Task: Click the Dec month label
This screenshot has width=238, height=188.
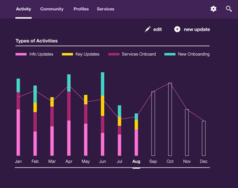Action: coord(204,161)
